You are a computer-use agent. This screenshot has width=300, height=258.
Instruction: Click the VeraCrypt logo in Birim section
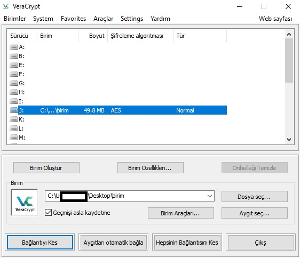(25, 203)
